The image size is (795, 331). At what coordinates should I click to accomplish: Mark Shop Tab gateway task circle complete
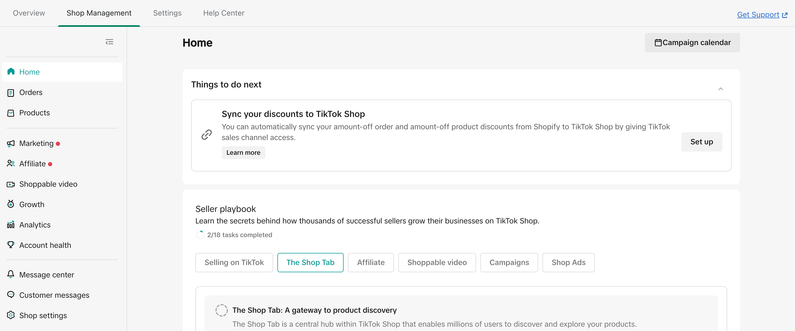[221, 310]
